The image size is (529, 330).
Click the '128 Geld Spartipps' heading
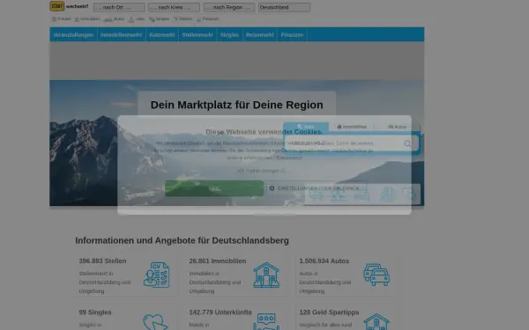point(329,312)
